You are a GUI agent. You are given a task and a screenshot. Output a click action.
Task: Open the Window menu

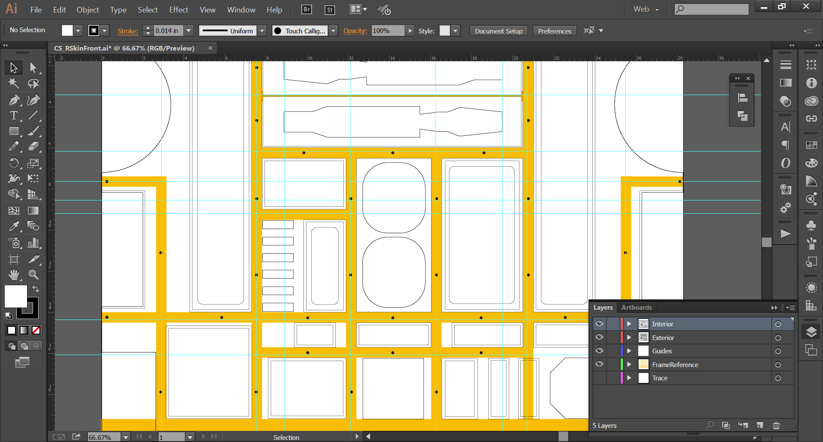pyautogui.click(x=241, y=9)
